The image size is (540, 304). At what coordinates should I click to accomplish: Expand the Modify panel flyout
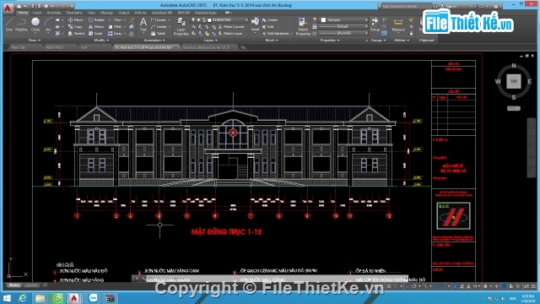point(101,41)
